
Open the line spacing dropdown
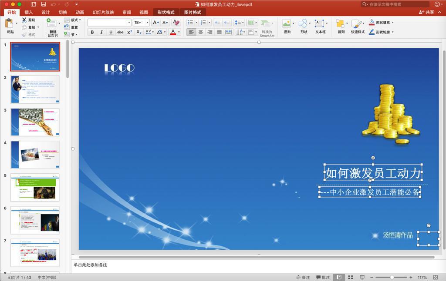[239, 23]
